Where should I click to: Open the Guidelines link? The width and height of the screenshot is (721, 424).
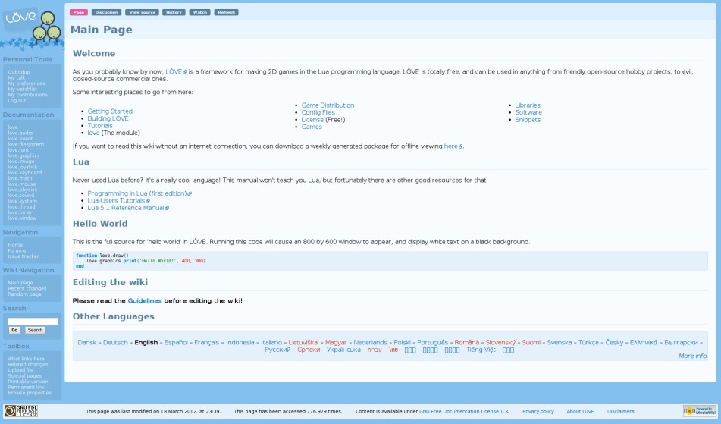pyautogui.click(x=144, y=301)
